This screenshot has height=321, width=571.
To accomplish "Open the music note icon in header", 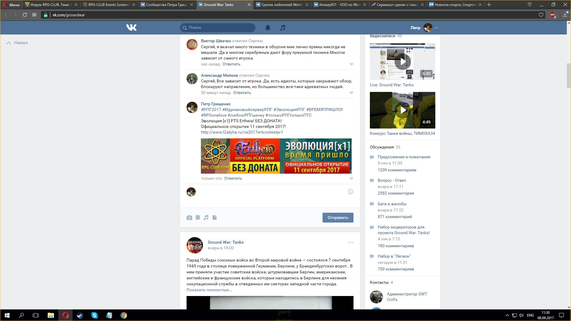I will tap(283, 28).
